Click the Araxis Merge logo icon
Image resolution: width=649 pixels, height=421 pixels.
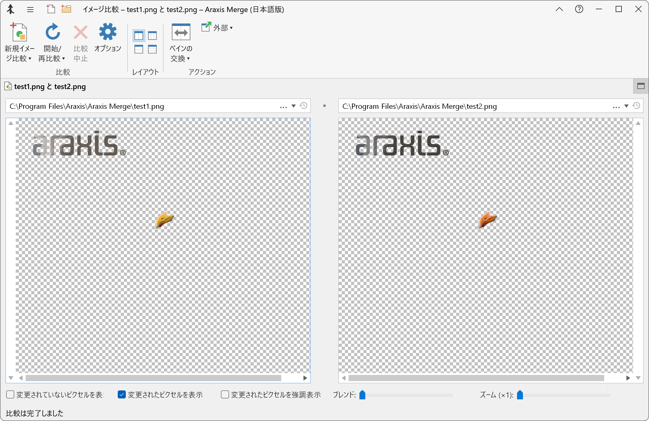(10, 9)
